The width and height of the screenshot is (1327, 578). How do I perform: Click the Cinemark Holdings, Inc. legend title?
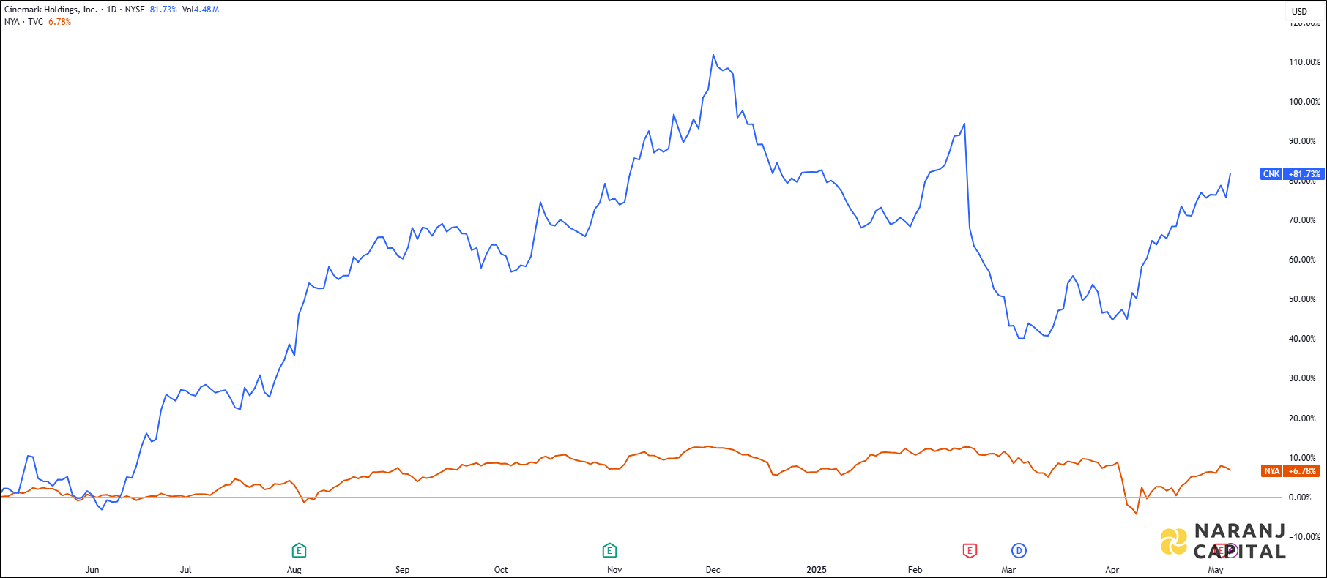(51, 10)
